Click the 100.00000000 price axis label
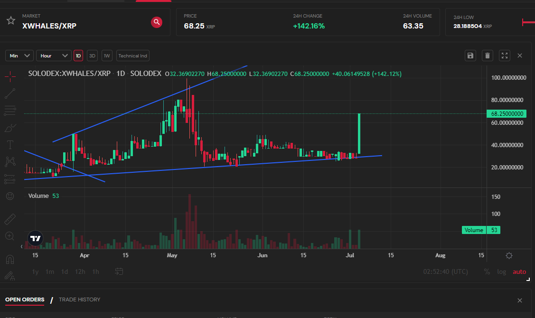This screenshot has height=318, width=535. point(508,78)
